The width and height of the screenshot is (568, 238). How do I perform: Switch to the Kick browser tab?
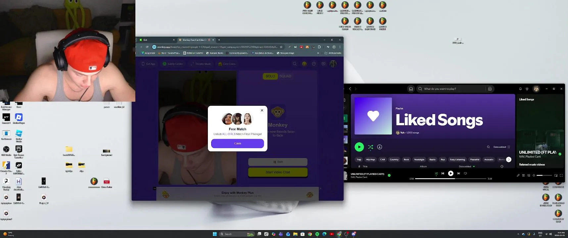[156, 40]
